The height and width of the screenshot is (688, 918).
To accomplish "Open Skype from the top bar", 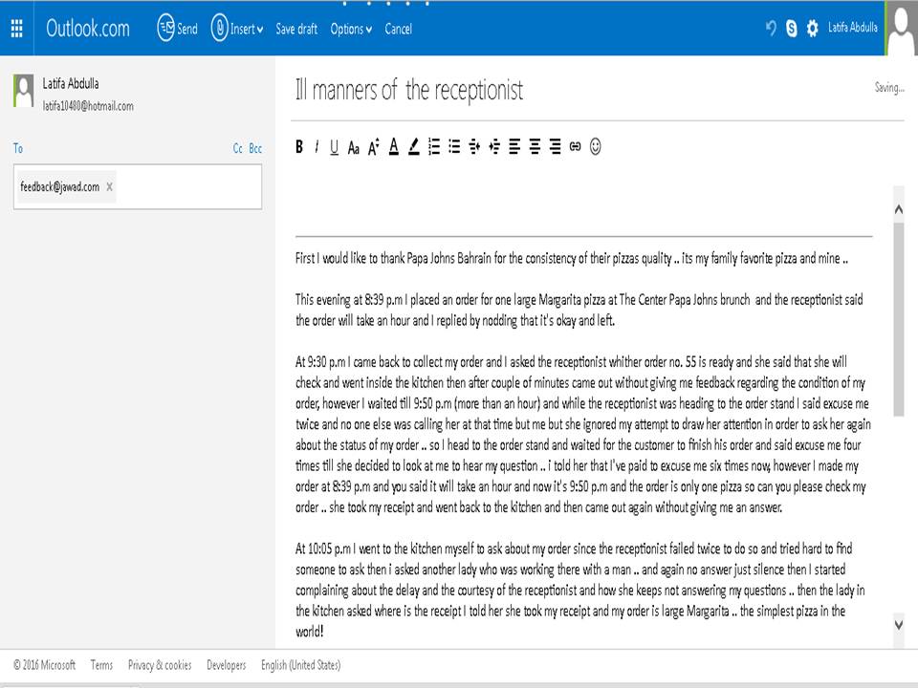I will click(x=791, y=29).
